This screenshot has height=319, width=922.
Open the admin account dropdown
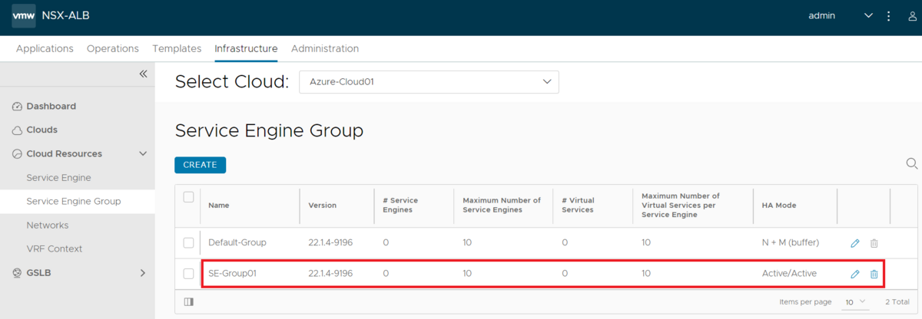(869, 16)
